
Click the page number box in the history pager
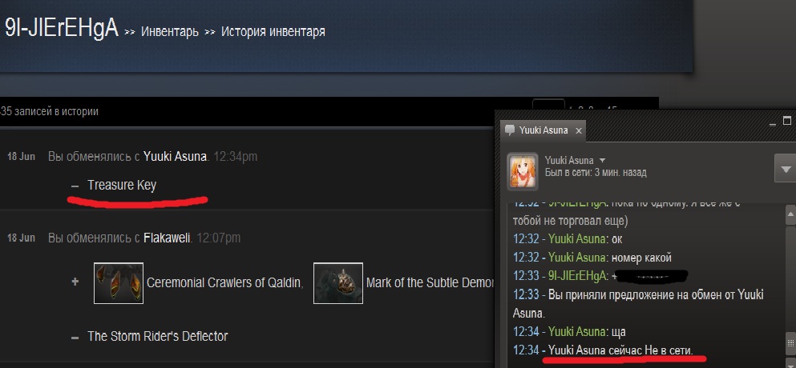coord(548,107)
